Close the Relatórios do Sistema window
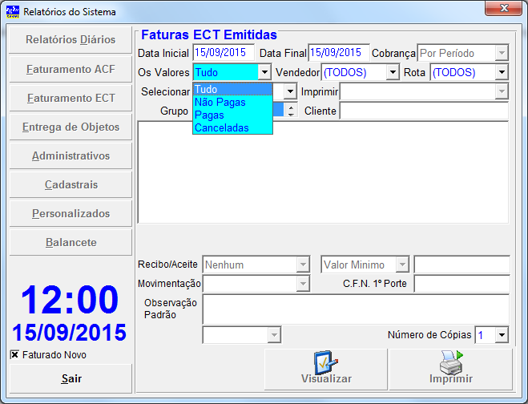Image resolution: width=528 pixels, height=404 pixels. click(504, 9)
